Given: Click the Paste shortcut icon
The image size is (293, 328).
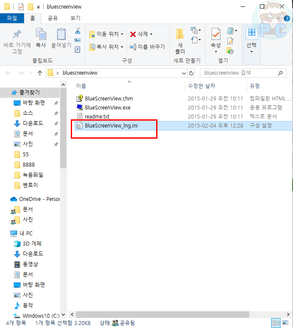Looking at the screenshot, I should (78, 49).
